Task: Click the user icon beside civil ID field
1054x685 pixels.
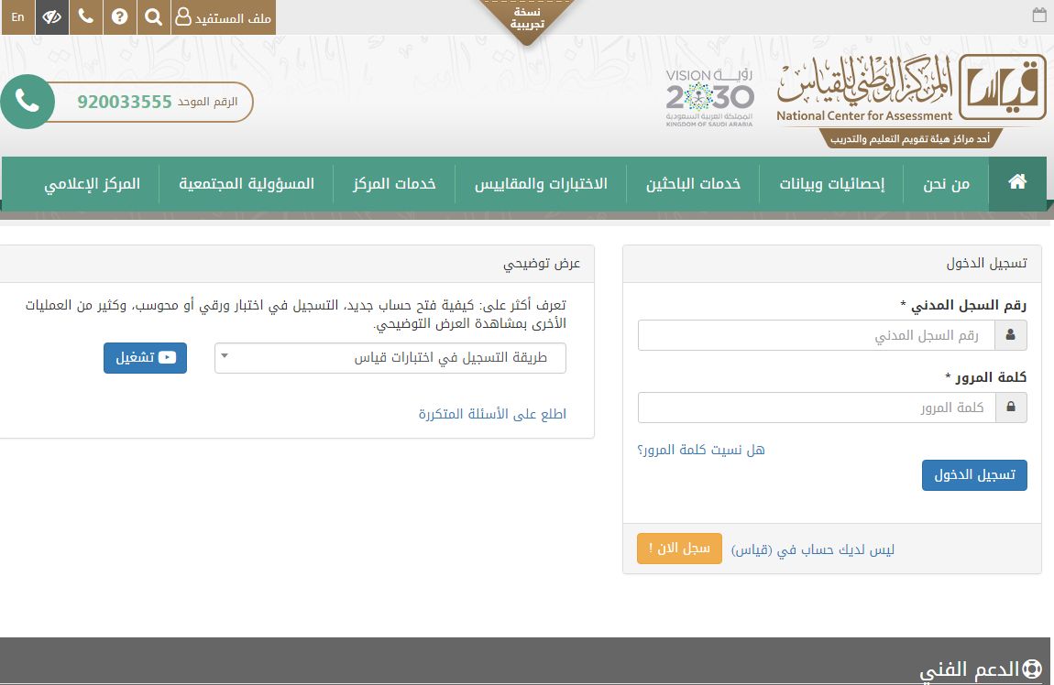Action: pyautogui.click(x=1010, y=335)
